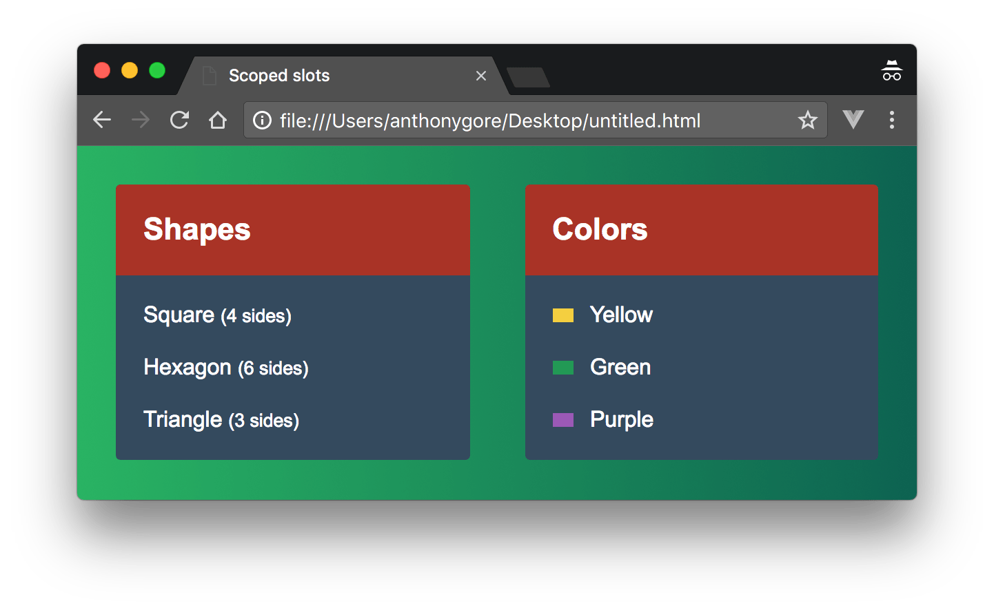
Task: Click the forward navigation arrow
Action: tap(140, 120)
